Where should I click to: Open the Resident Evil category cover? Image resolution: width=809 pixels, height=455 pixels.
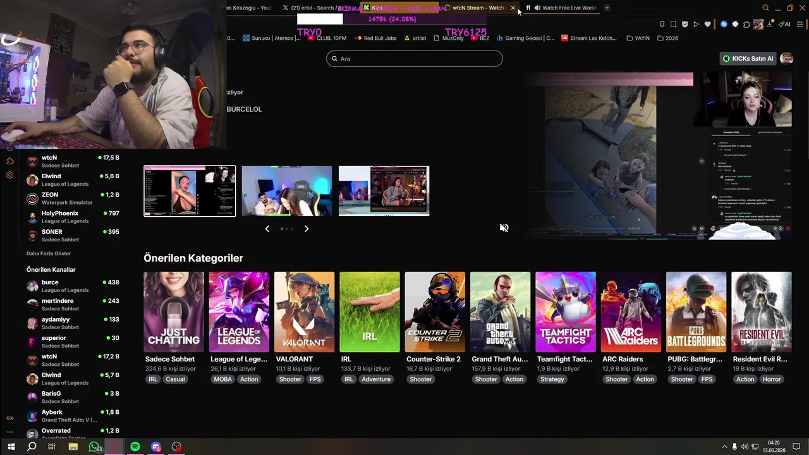click(x=762, y=312)
